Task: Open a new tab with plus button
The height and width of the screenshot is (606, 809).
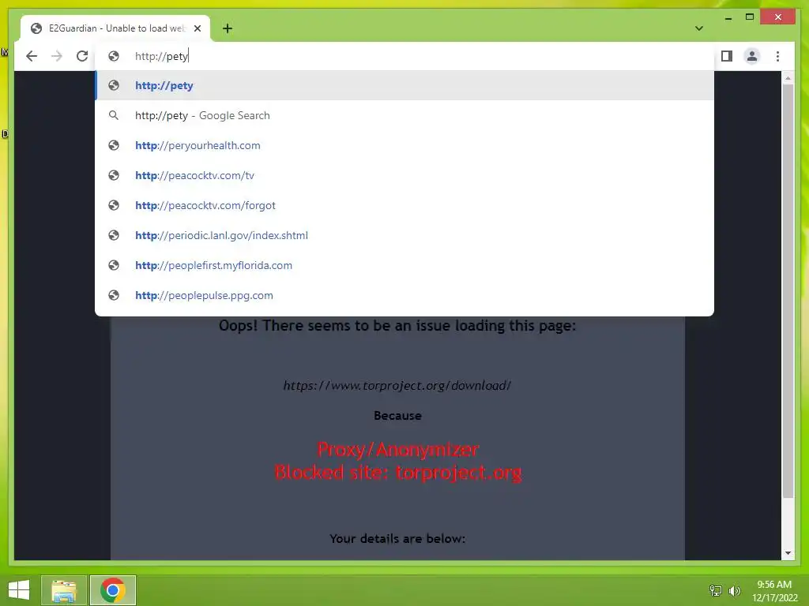Action: click(x=228, y=28)
